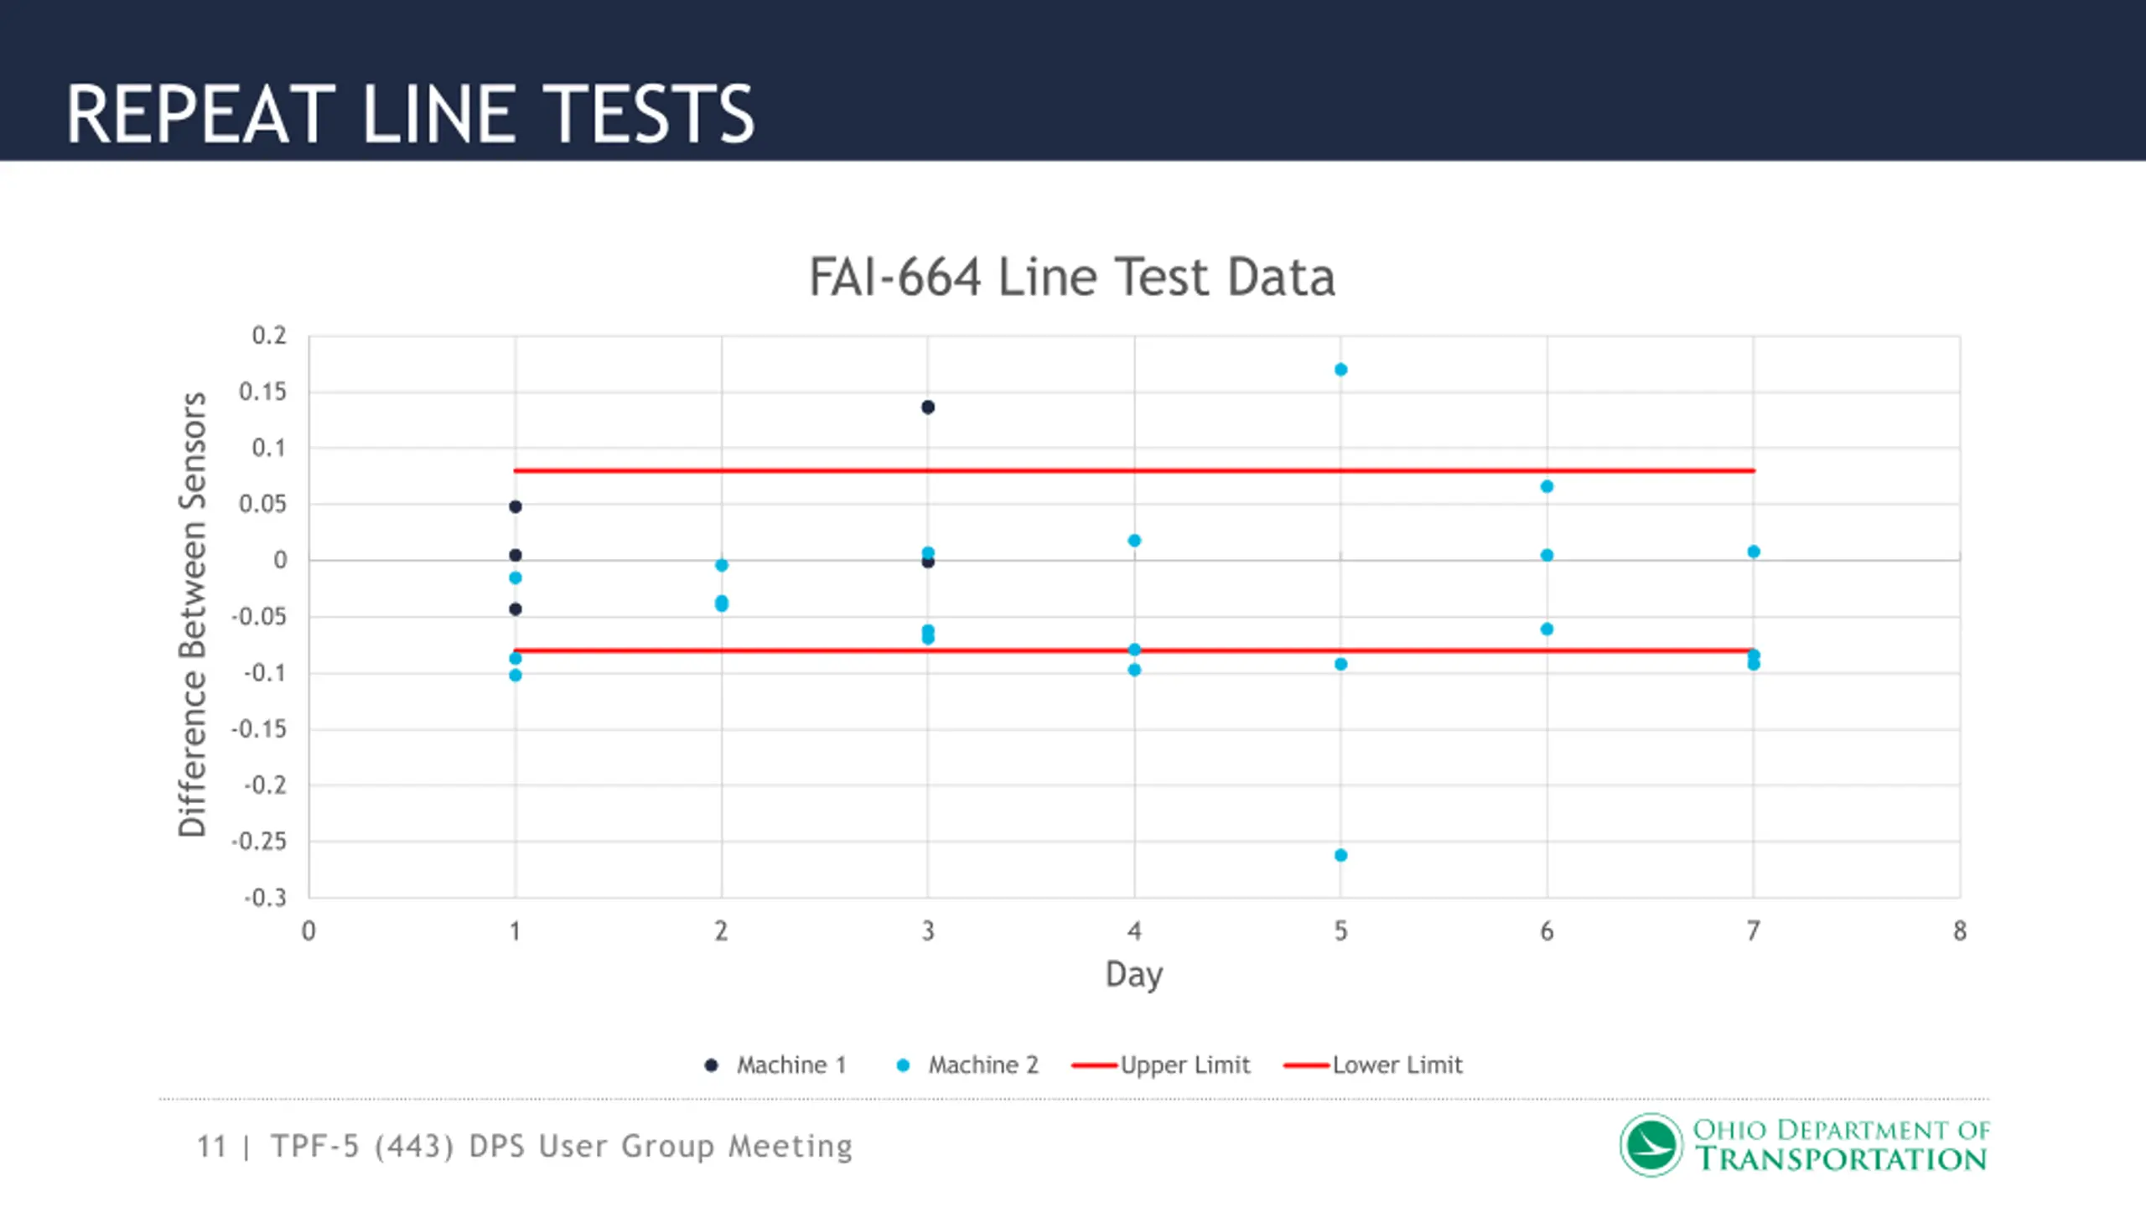Click the Machine 2 point near 0.07 on day 6
Screen dimensions: 2146x1207
[x=1547, y=486]
